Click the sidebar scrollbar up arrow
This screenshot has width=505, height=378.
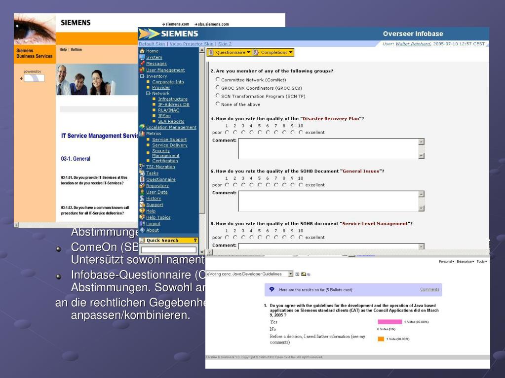click(202, 50)
